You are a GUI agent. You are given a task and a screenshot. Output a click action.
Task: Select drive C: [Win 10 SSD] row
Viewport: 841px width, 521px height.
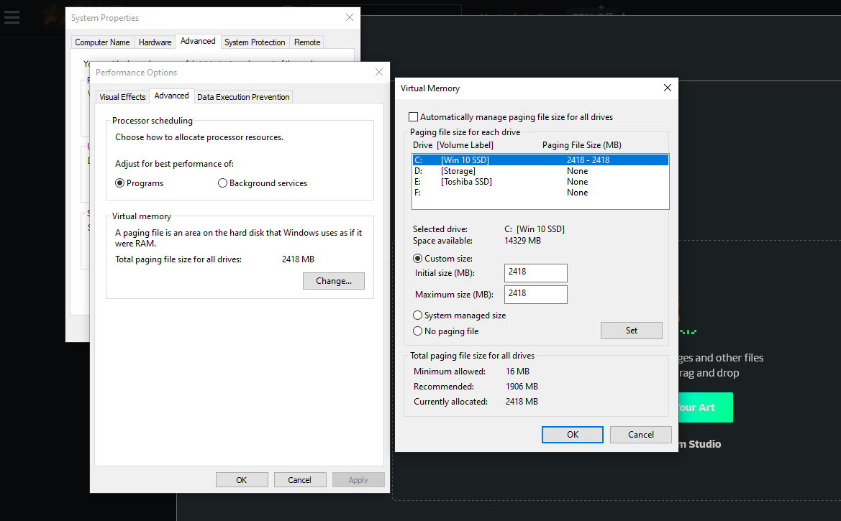tap(541, 160)
